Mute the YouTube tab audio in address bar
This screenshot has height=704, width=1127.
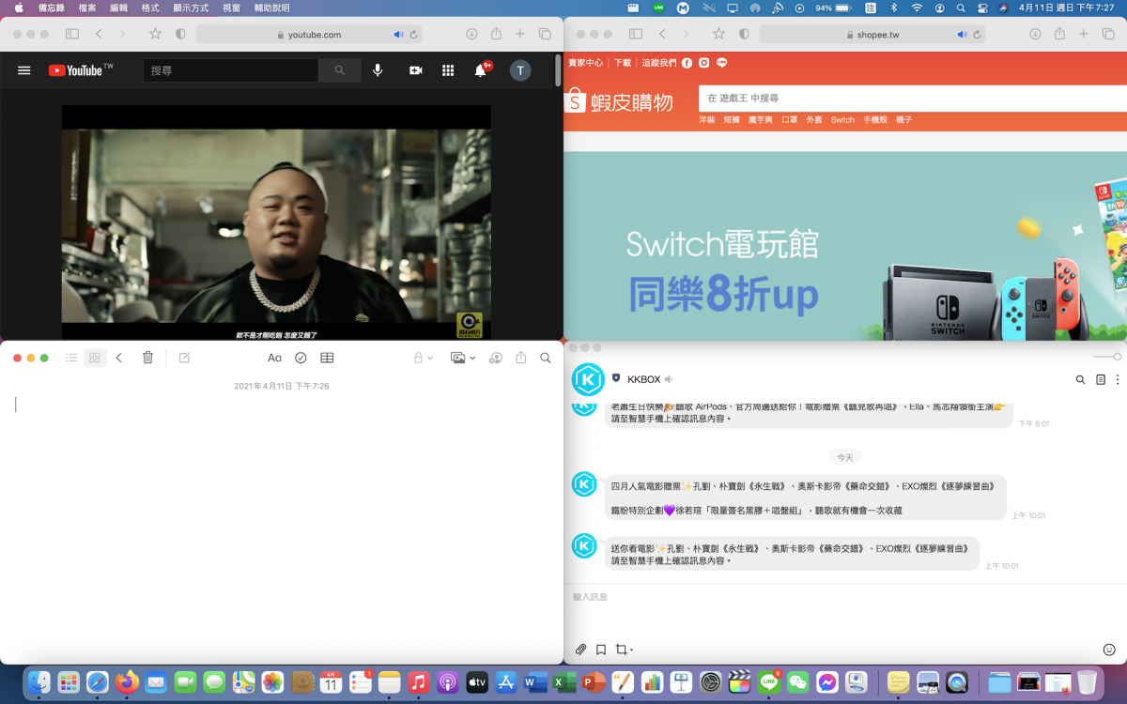pos(398,35)
